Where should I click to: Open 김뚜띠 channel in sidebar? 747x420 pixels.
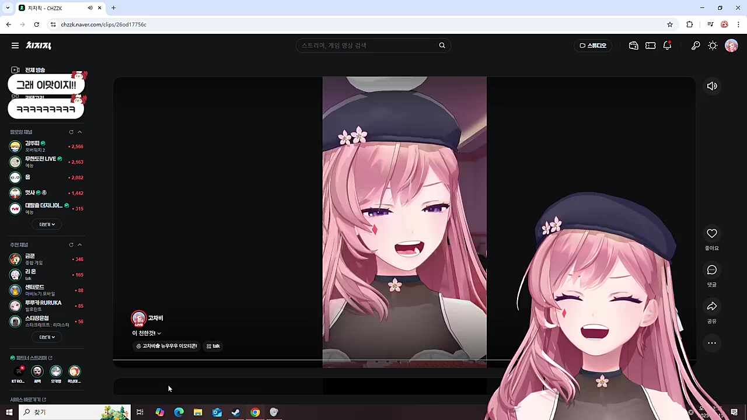(x=47, y=146)
